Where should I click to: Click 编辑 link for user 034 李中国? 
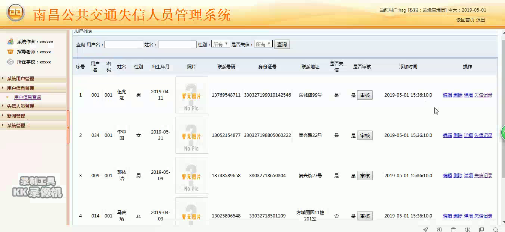pyautogui.click(x=447, y=135)
